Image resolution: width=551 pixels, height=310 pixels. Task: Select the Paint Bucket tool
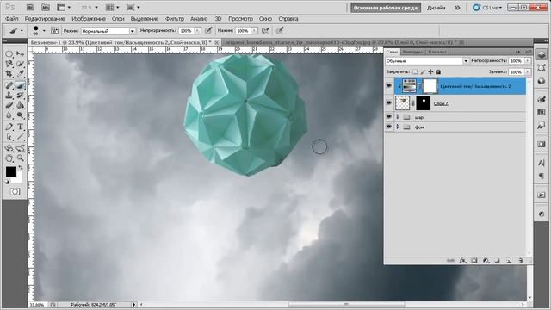pyautogui.click(x=20, y=105)
